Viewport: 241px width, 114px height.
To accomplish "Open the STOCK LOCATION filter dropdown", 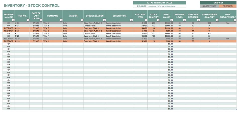I will coord(104,20).
